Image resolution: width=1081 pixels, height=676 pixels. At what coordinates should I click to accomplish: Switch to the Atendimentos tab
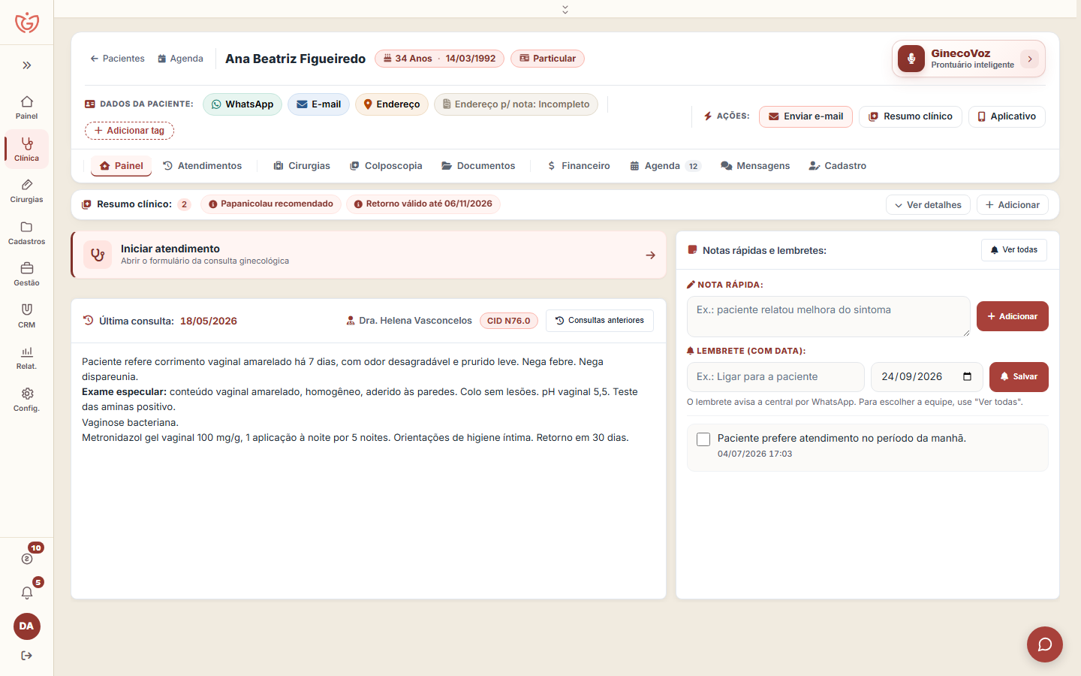[x=203, y=166]
